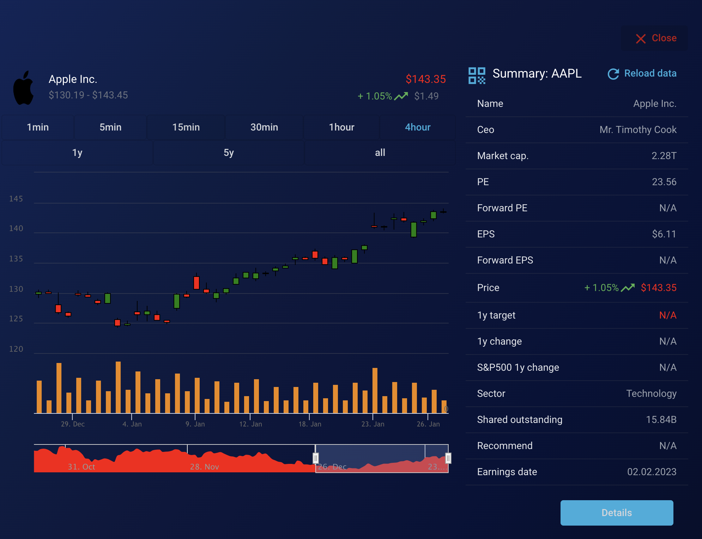The width and height of the screenshot is (702, 539).
Task: Click left handle of the range navigator
Action: [x=316, y=458]
